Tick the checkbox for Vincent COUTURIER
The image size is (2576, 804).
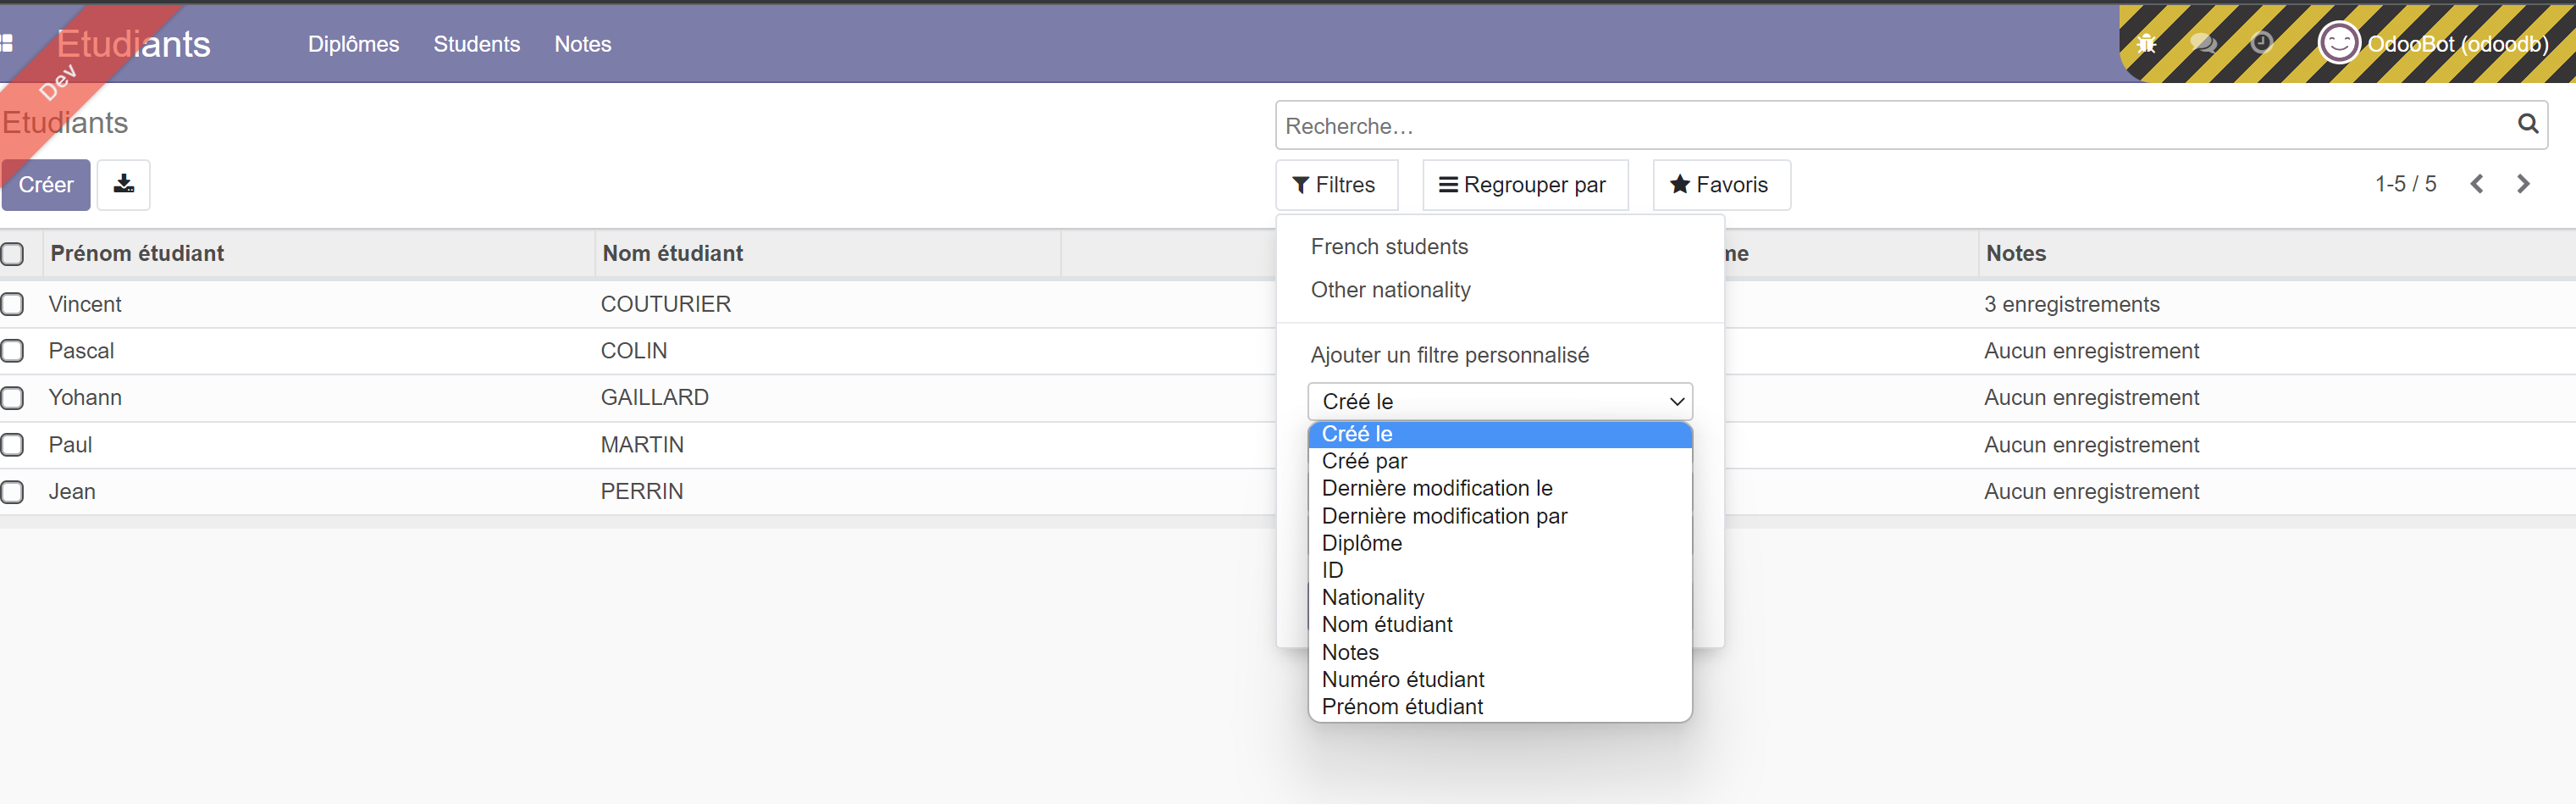pos(13,304)
